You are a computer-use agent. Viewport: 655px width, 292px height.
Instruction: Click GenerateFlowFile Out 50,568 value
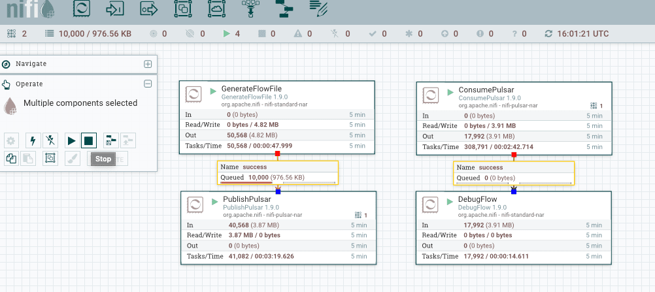pos(237,135)
